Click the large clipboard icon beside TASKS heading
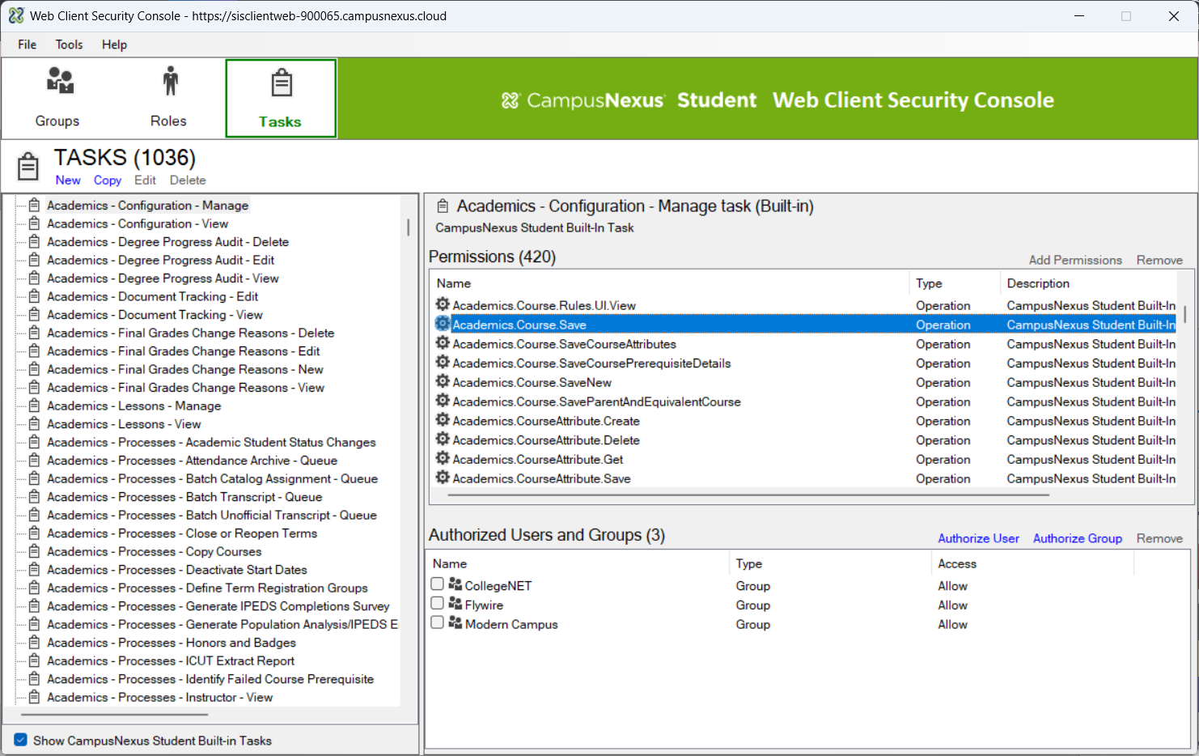Image resolution: width=1199 pixels, height=756 pixels. [x=28, y=166]
